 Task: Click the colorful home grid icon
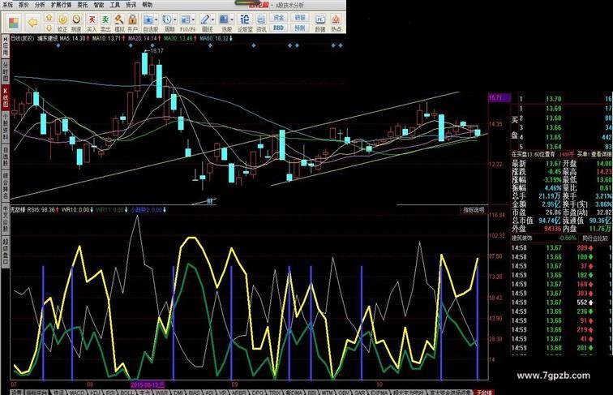pos(14,23)
